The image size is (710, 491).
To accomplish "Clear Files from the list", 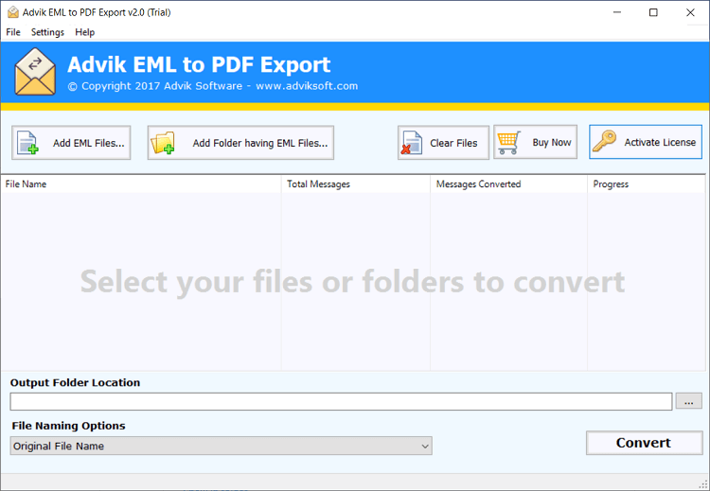I will click(x=443, y=143).
